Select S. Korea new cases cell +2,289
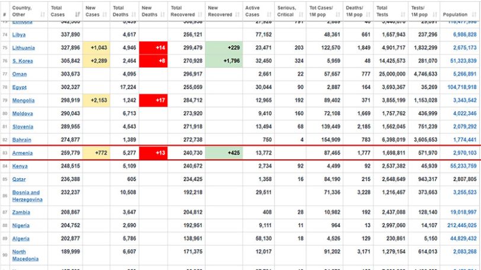The image size is (481, 270). tap(96, 61)
